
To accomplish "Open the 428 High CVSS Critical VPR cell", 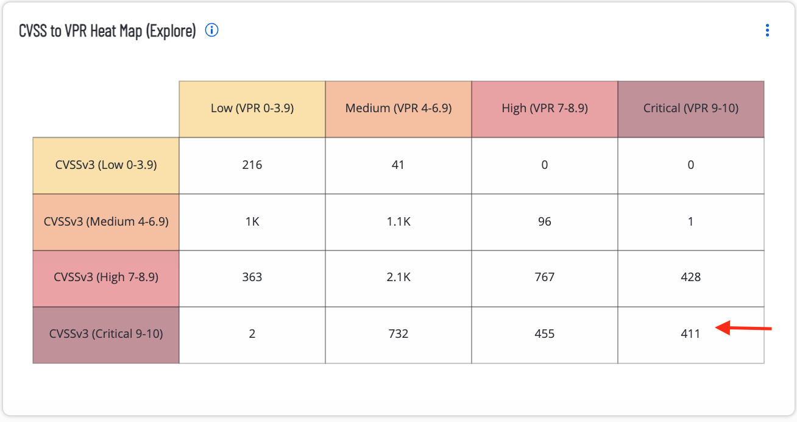I will 691,278.
